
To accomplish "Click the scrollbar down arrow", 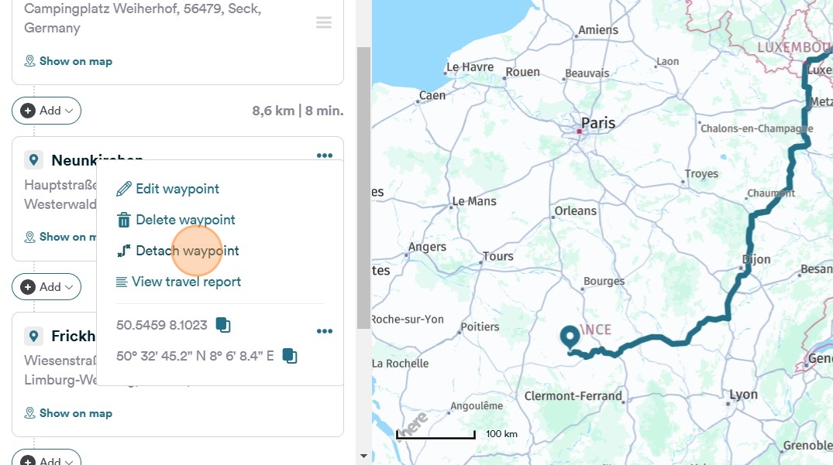I will tap(363, 456).
